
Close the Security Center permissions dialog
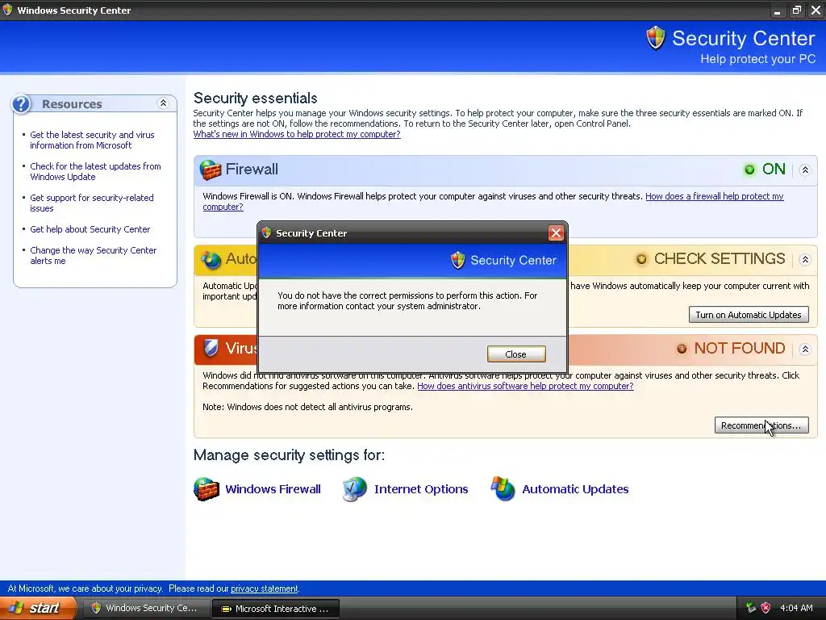[515, 354]
